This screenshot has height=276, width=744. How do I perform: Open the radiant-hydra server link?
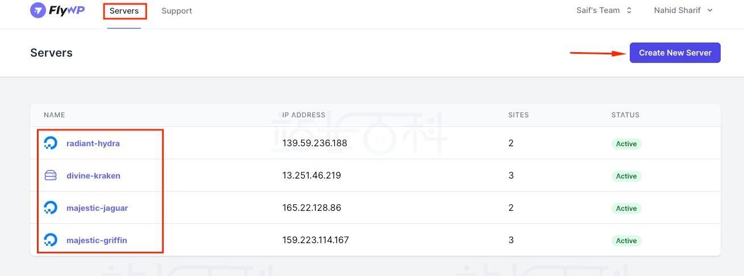pyautogui.click(x=93, y=143)
